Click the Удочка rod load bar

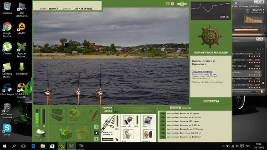pos(134,108)
